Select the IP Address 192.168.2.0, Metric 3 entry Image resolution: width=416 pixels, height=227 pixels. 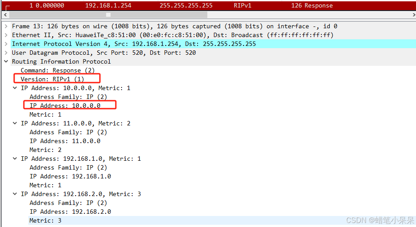click(81, 194)
